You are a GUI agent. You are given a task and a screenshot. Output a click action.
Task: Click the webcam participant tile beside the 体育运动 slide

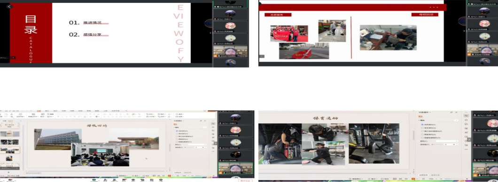tap(485, 170)
